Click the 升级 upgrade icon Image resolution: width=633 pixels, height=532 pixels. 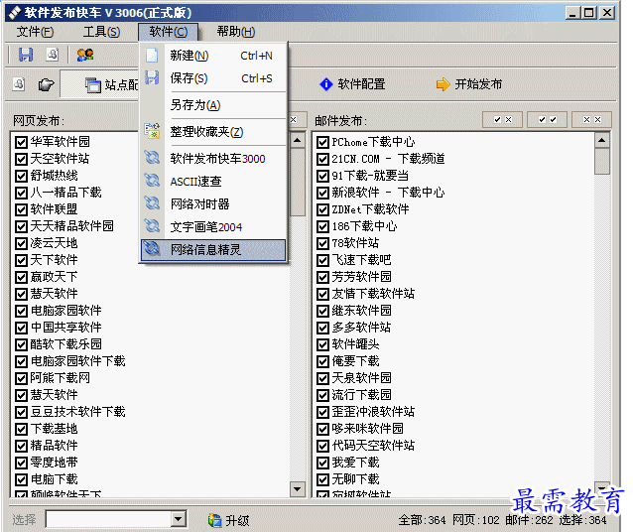point(214,520)
